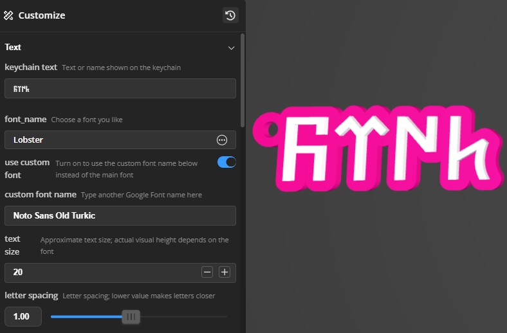Image resolution: width=507 pixels, height=333 pixels.
Task: Click the Customize wand icon
Action: coord(8,15)
